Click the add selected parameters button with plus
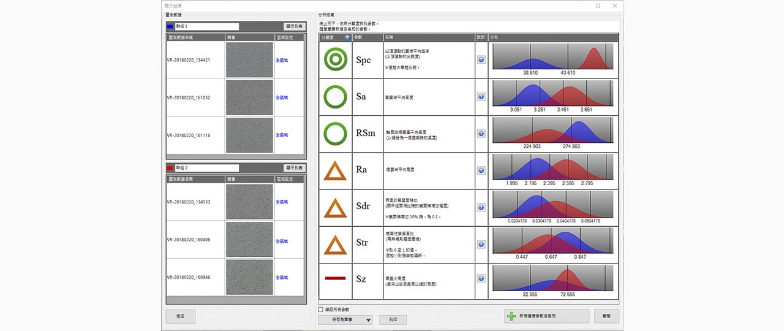784x331 pixels. [546, 316]
